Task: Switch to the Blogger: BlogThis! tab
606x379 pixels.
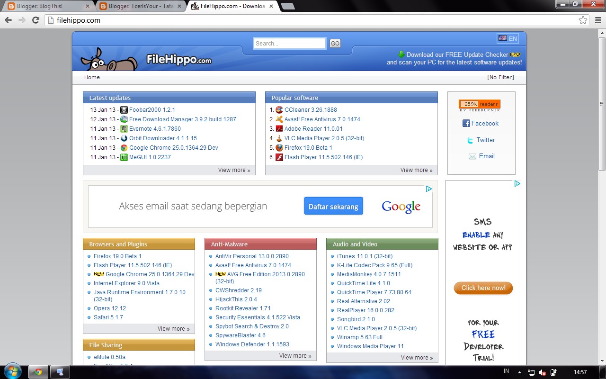Action: coord(47,6)
